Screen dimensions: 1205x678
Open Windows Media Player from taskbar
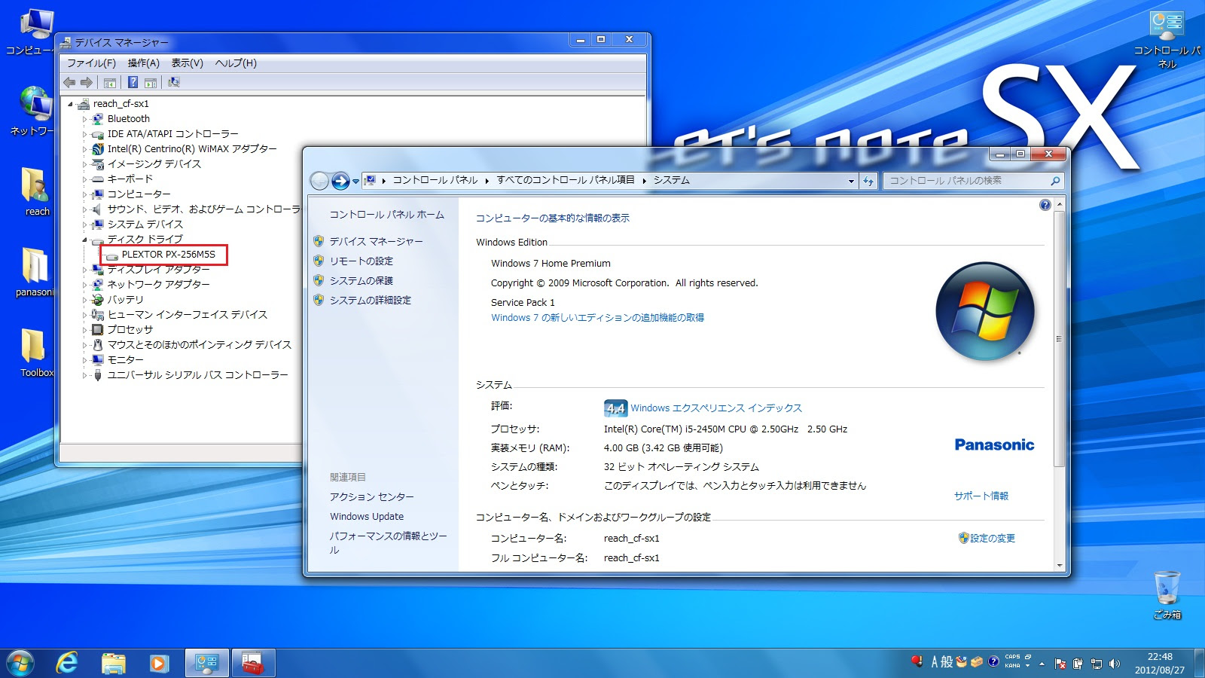158,663
